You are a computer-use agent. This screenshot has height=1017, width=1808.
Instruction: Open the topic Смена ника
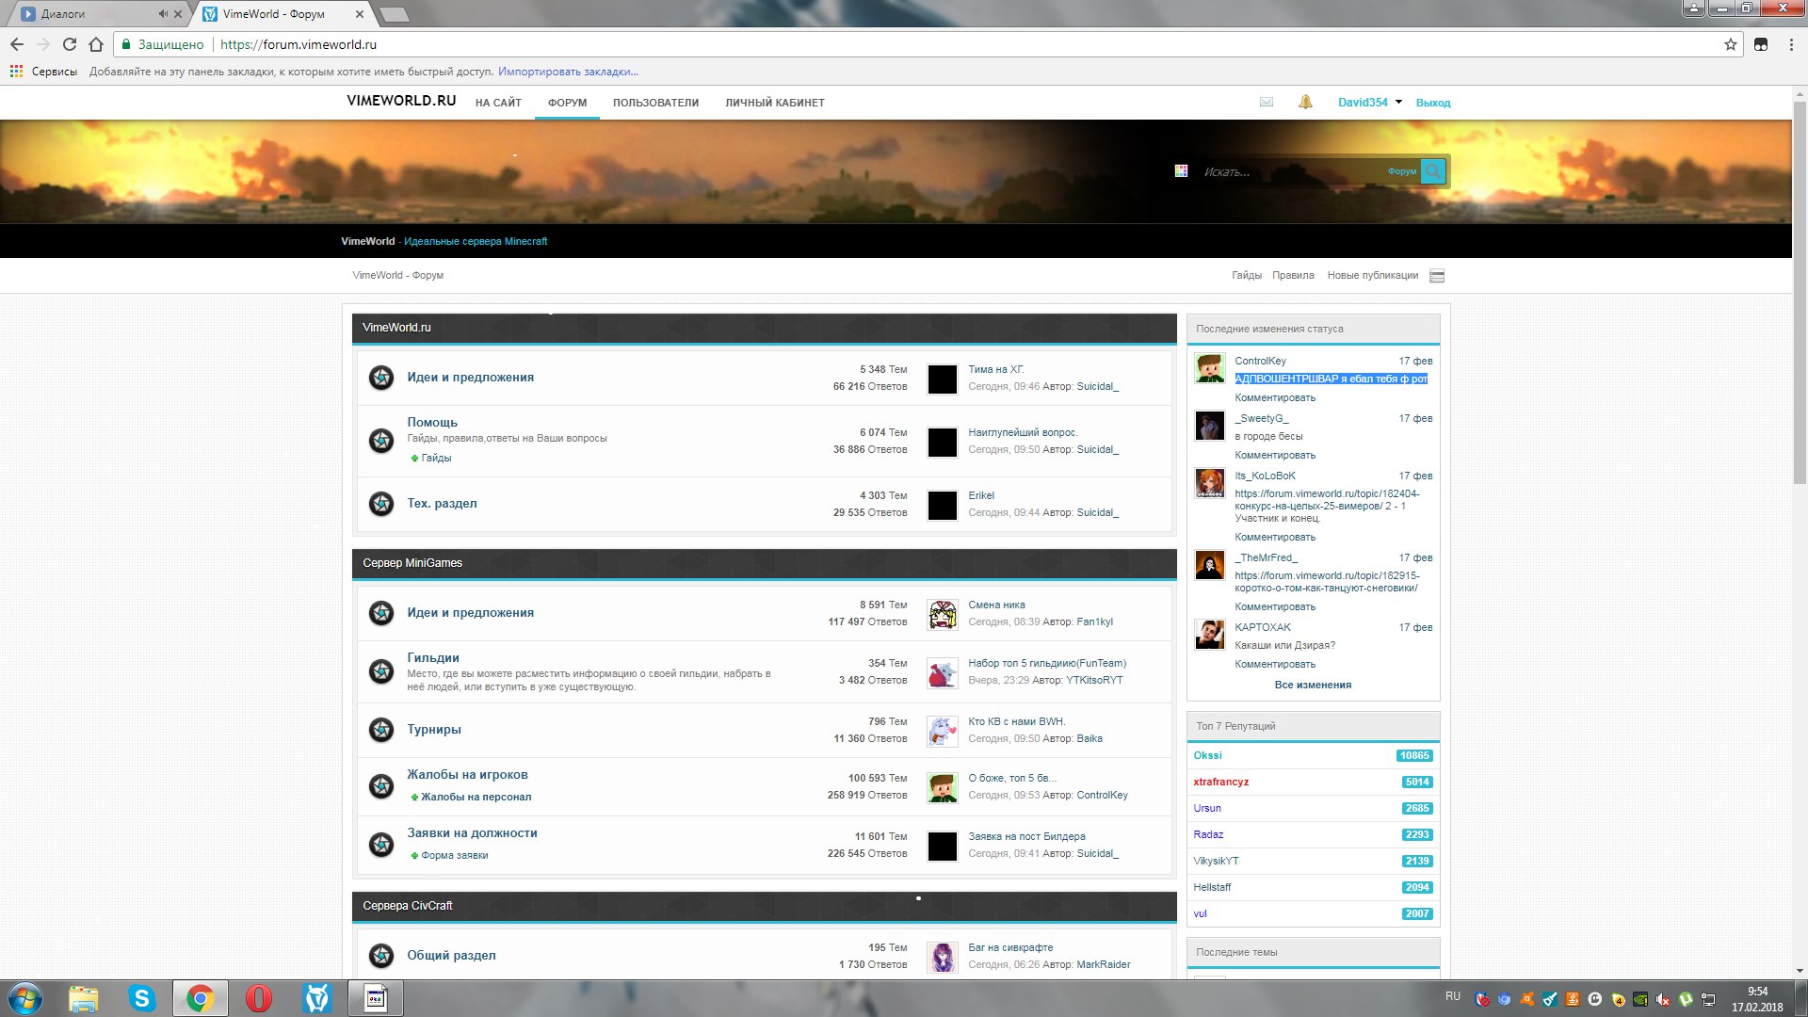pos(996,605)
